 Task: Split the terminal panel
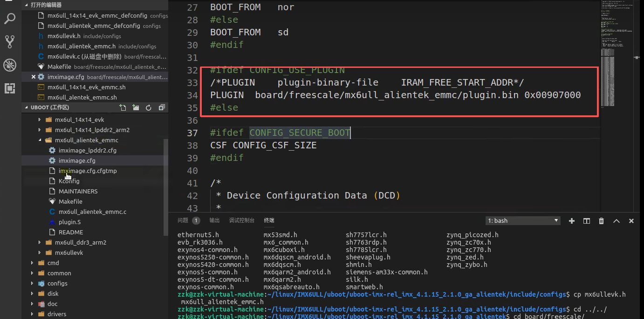(x=587, y=221)
